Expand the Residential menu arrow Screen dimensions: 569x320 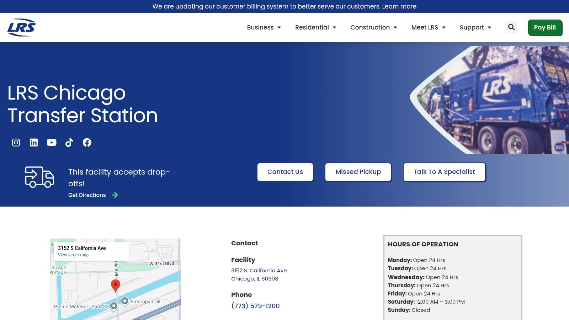(334, 27)
